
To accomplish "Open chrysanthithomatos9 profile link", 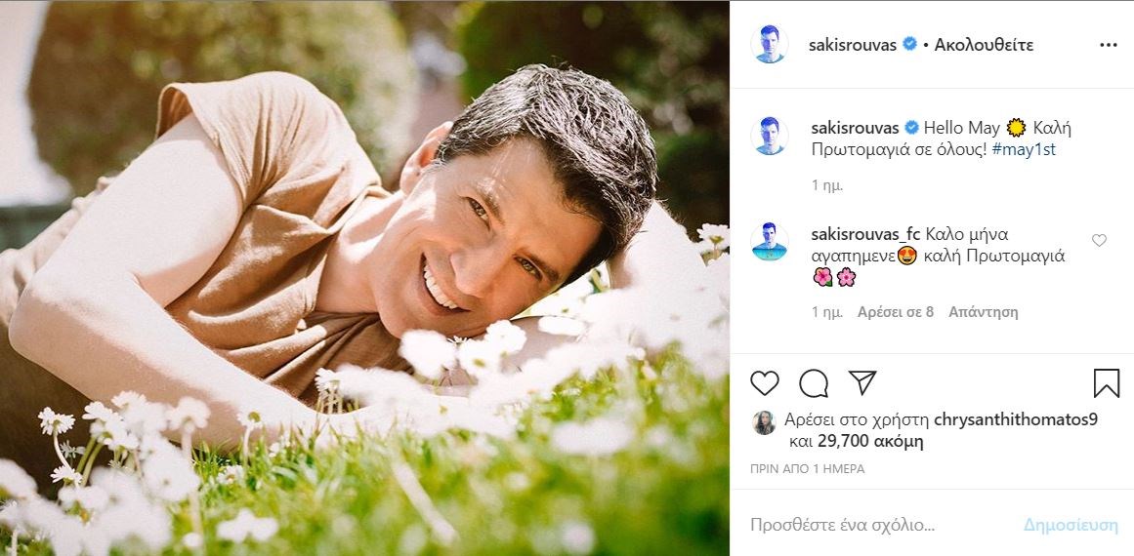I will pos(1016,421).
